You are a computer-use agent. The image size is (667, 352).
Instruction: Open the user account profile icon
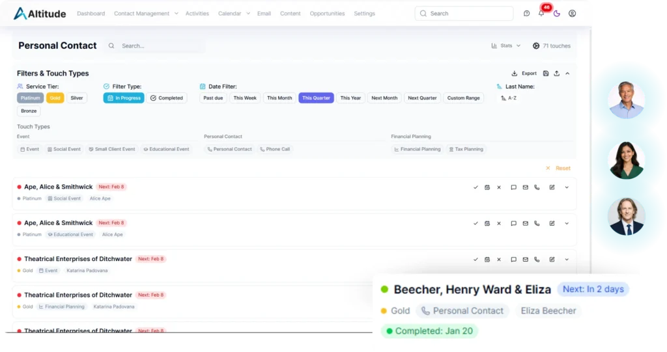coord(572,14)
